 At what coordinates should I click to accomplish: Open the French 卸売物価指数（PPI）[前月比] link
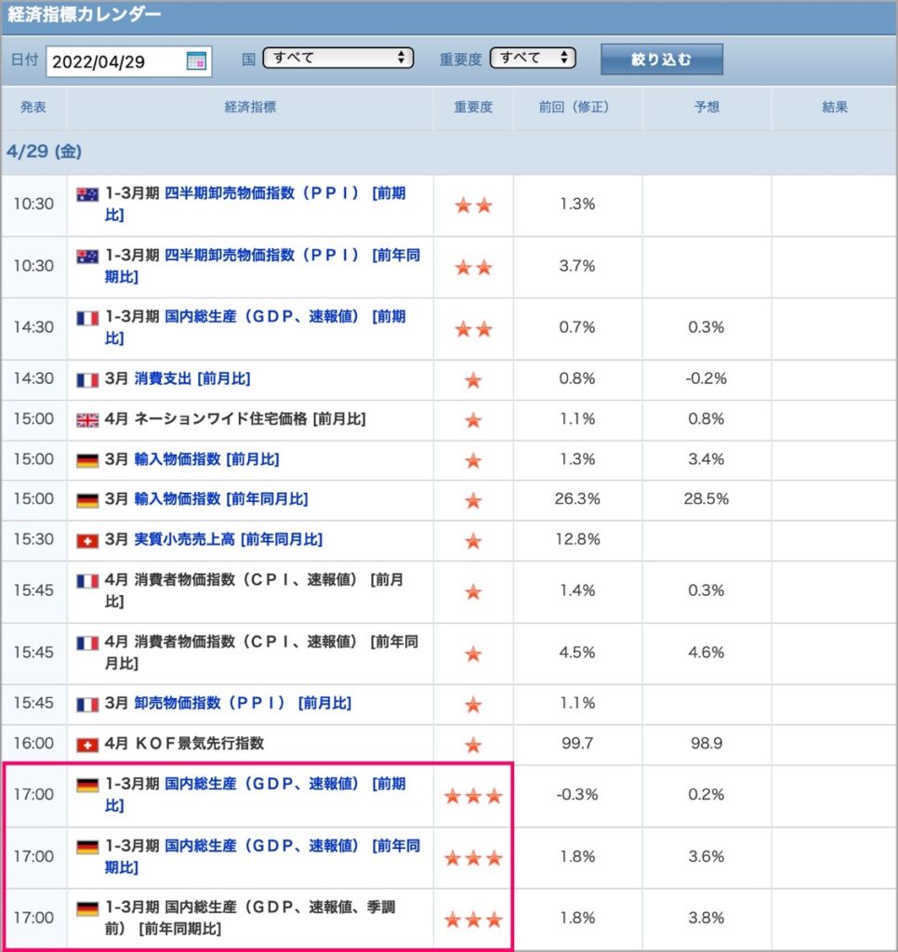click(243, 703)
